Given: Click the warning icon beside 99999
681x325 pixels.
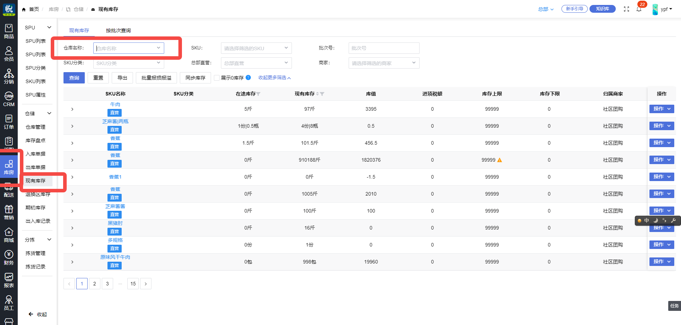Looking at the screenshot, I should click(x=499, y=160).
